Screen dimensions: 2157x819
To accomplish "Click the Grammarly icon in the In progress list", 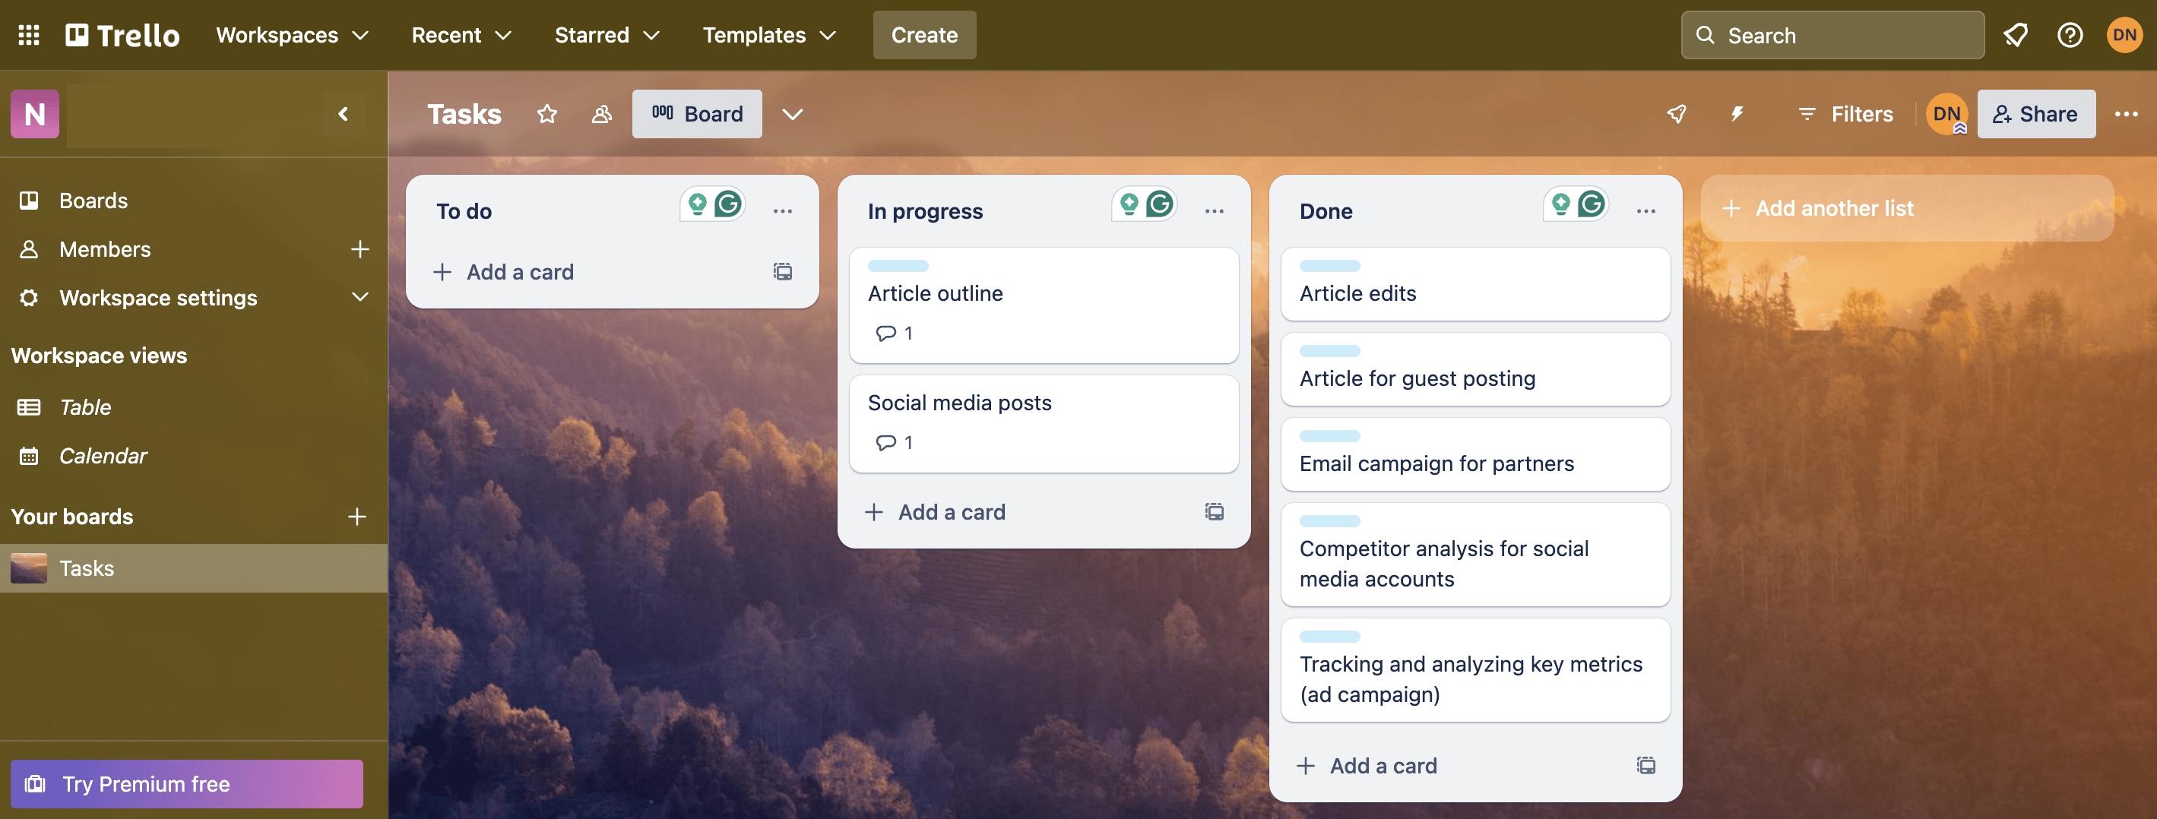I will [1160, 204].
